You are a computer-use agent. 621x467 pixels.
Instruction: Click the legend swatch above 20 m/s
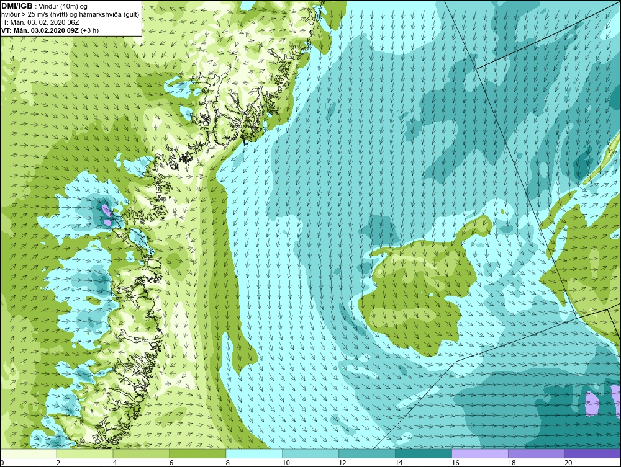592,453
